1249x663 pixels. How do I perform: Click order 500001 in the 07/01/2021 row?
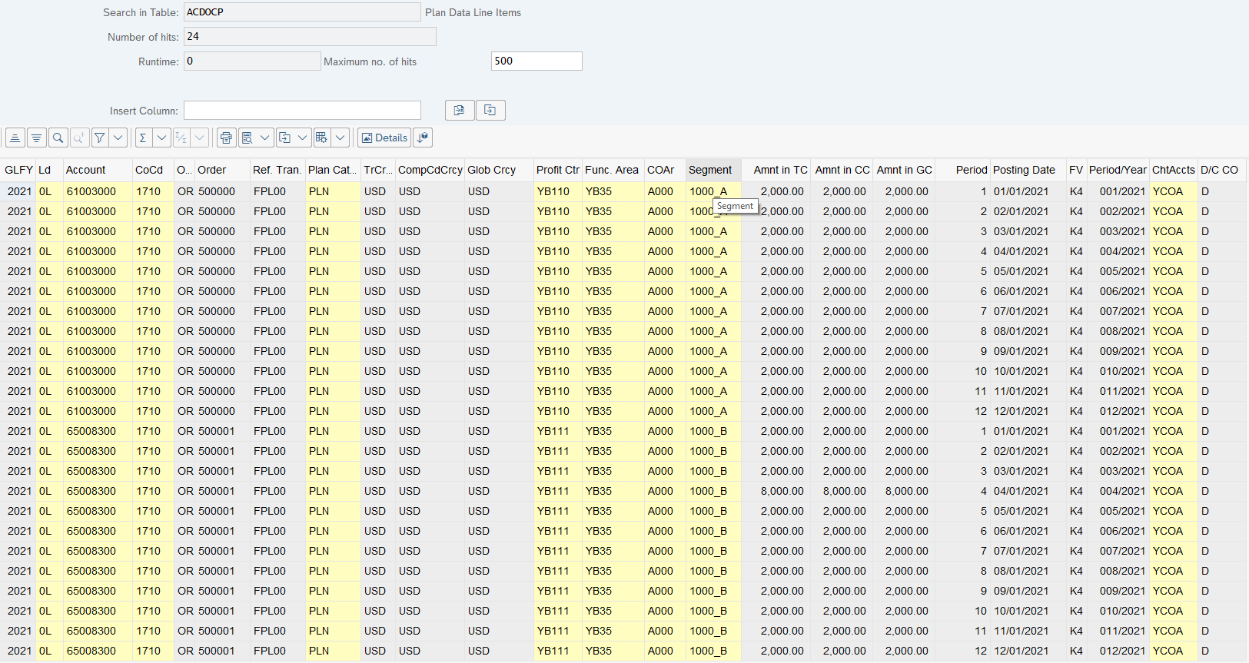coord(217,551)
